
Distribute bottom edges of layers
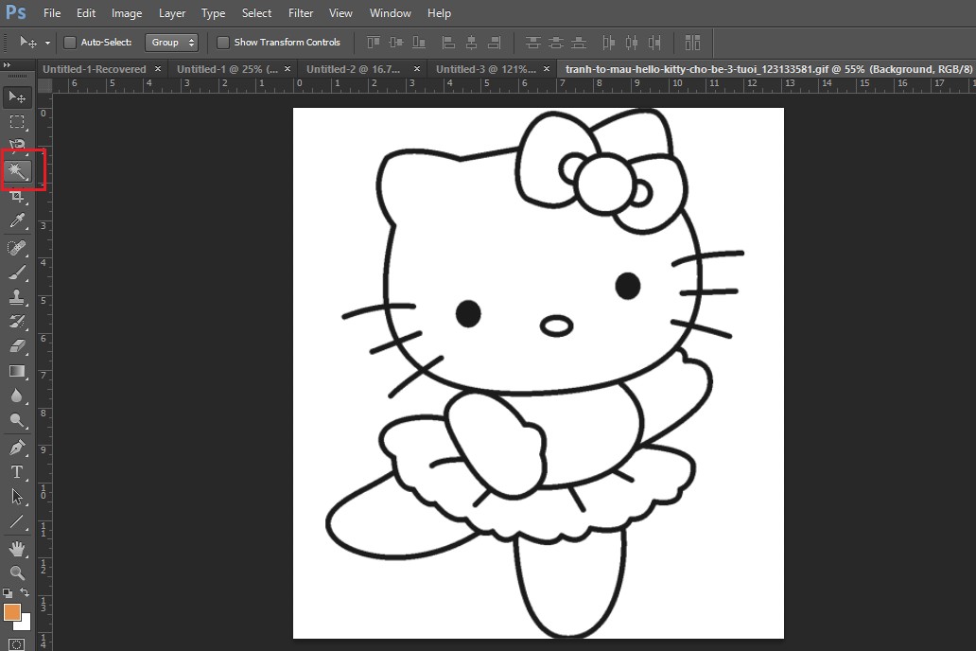[579, 43]
